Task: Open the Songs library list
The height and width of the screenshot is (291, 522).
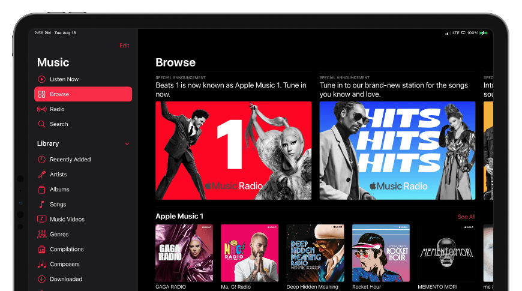Action: point(83,205)
